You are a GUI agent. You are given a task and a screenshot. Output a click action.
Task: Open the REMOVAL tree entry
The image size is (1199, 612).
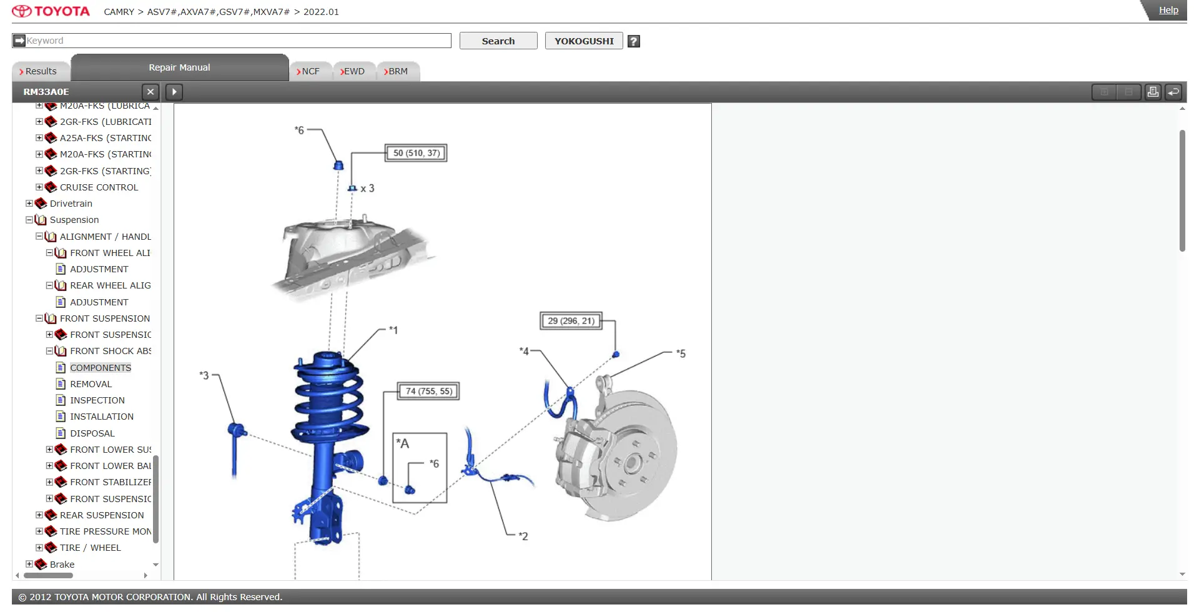[x=91, y=384]
